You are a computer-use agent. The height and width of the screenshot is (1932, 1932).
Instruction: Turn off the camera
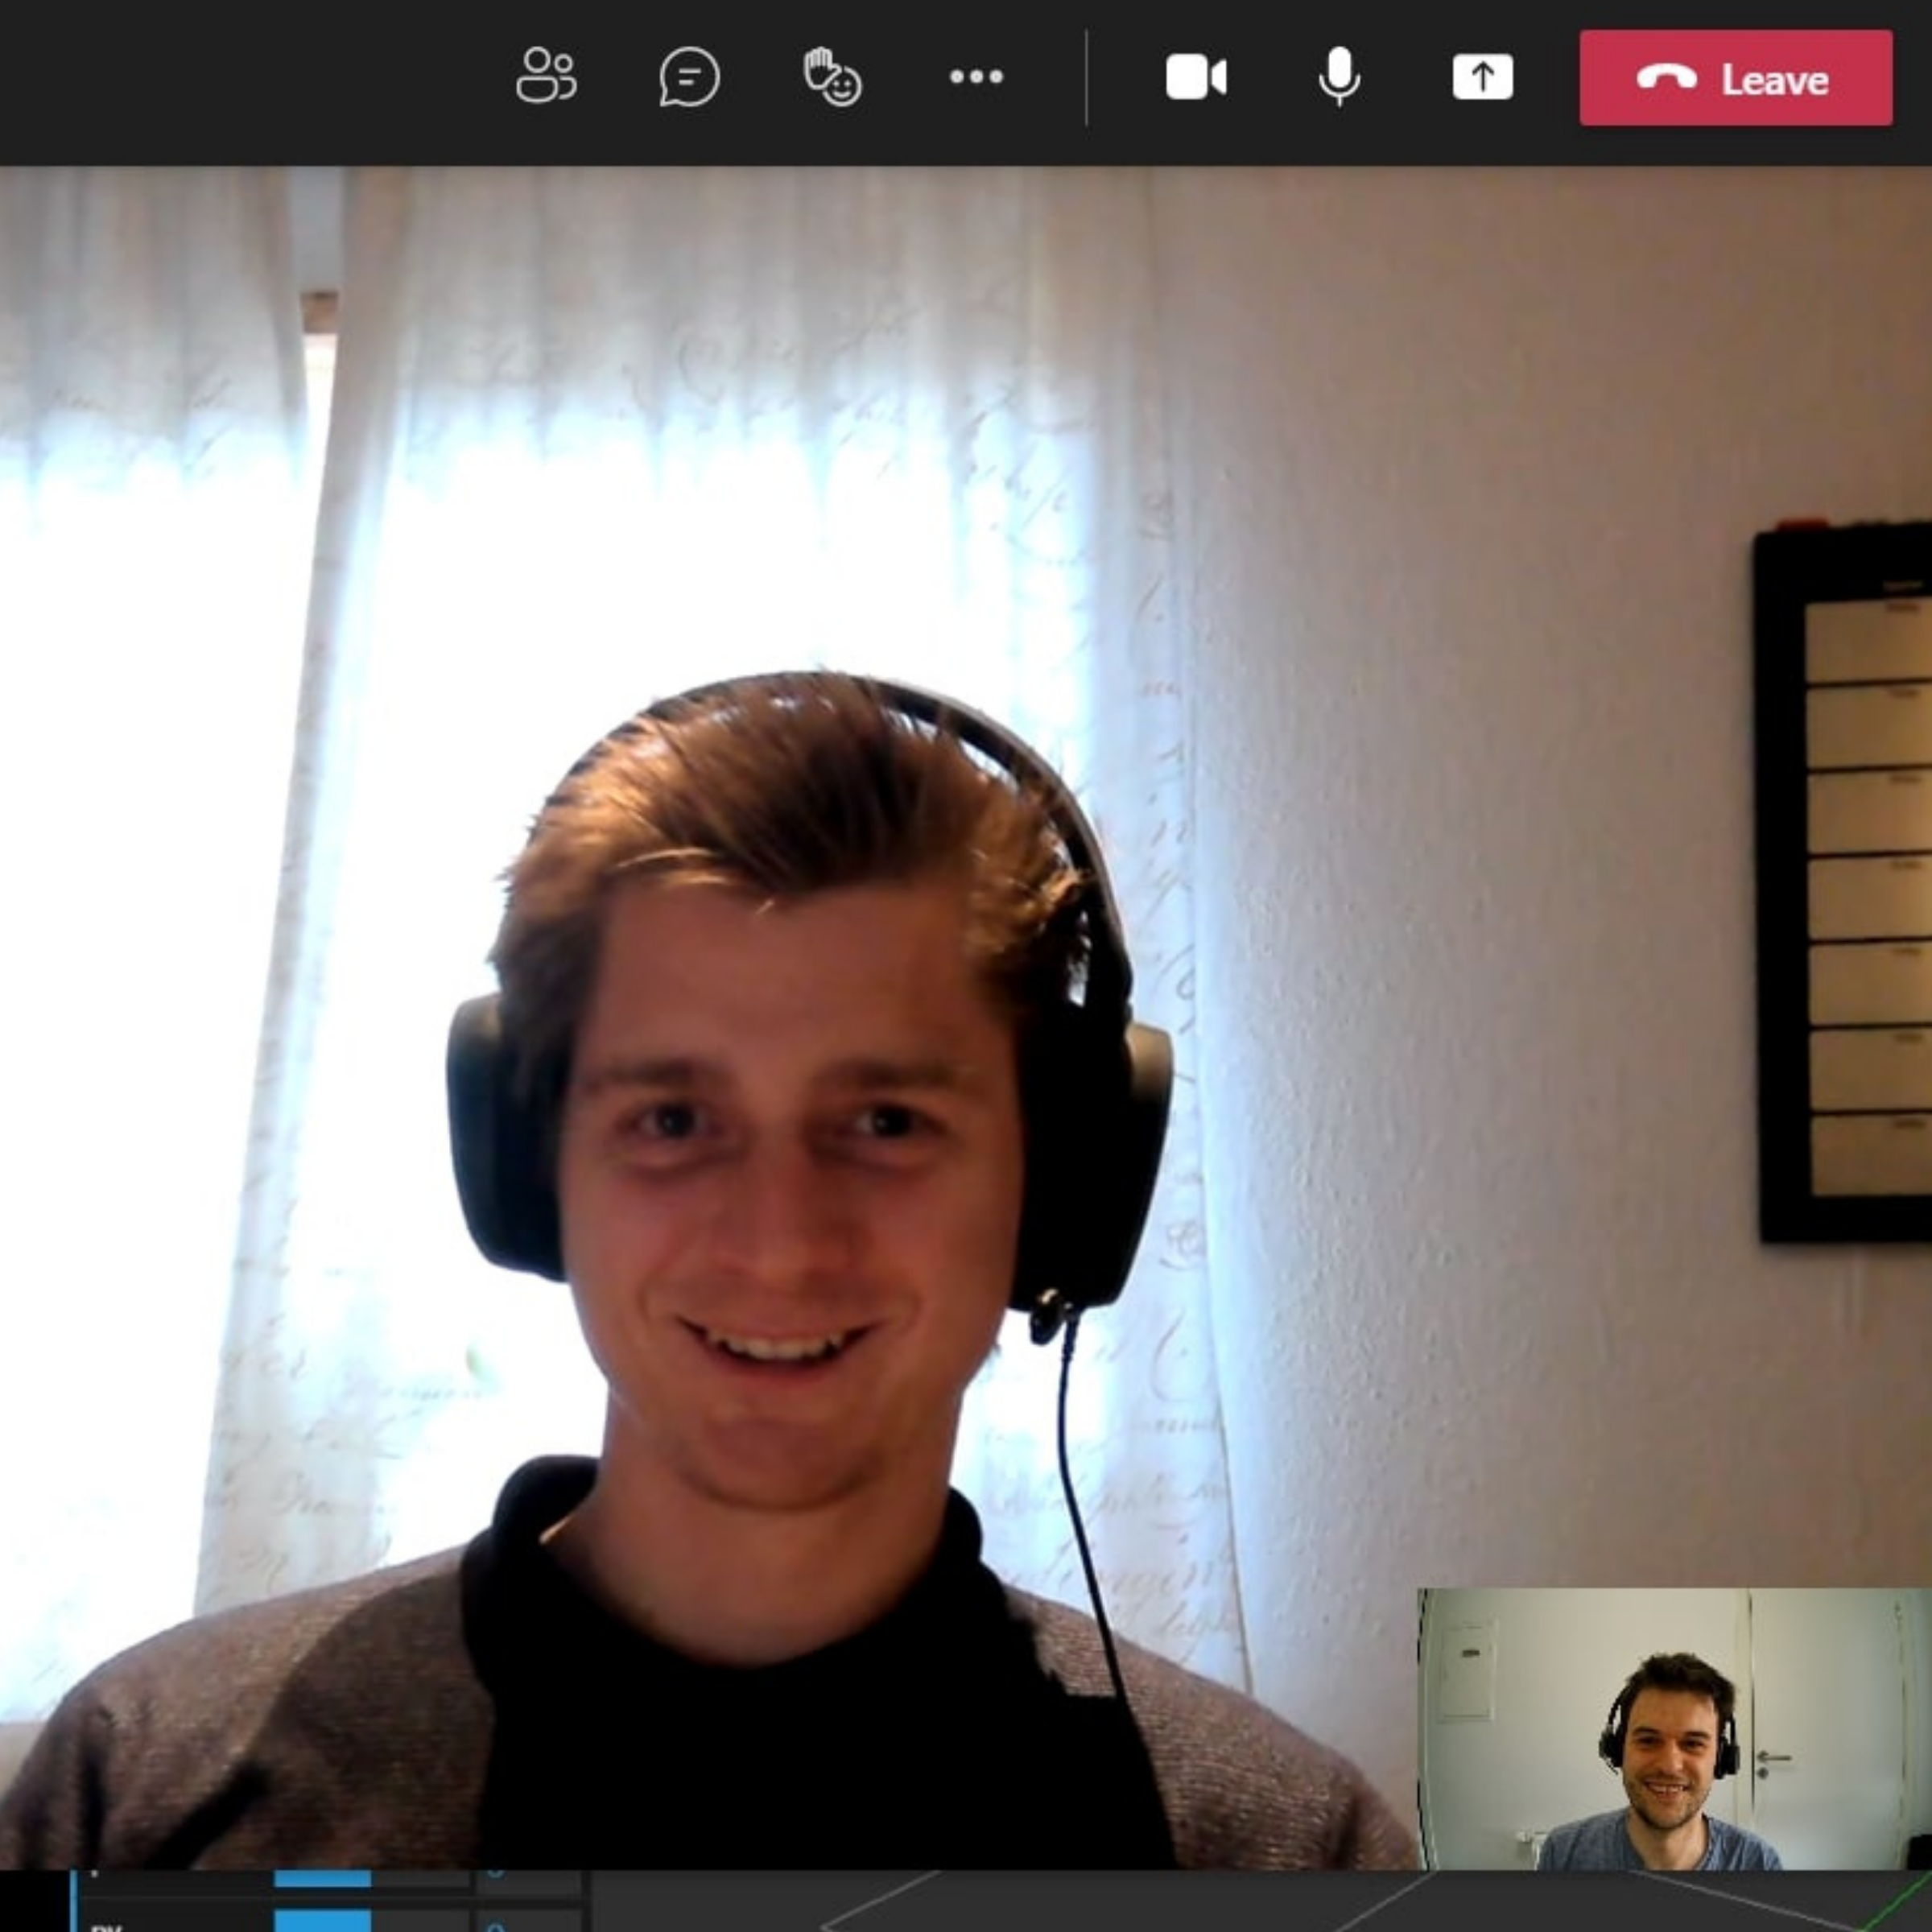(1195, 77)
